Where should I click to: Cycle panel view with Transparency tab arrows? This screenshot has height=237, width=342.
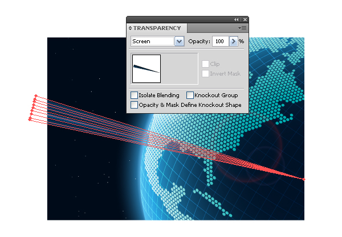pyautogui.click(x=130, y=28)
